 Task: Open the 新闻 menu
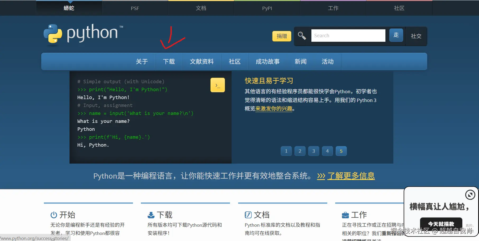tap(301, 62)
